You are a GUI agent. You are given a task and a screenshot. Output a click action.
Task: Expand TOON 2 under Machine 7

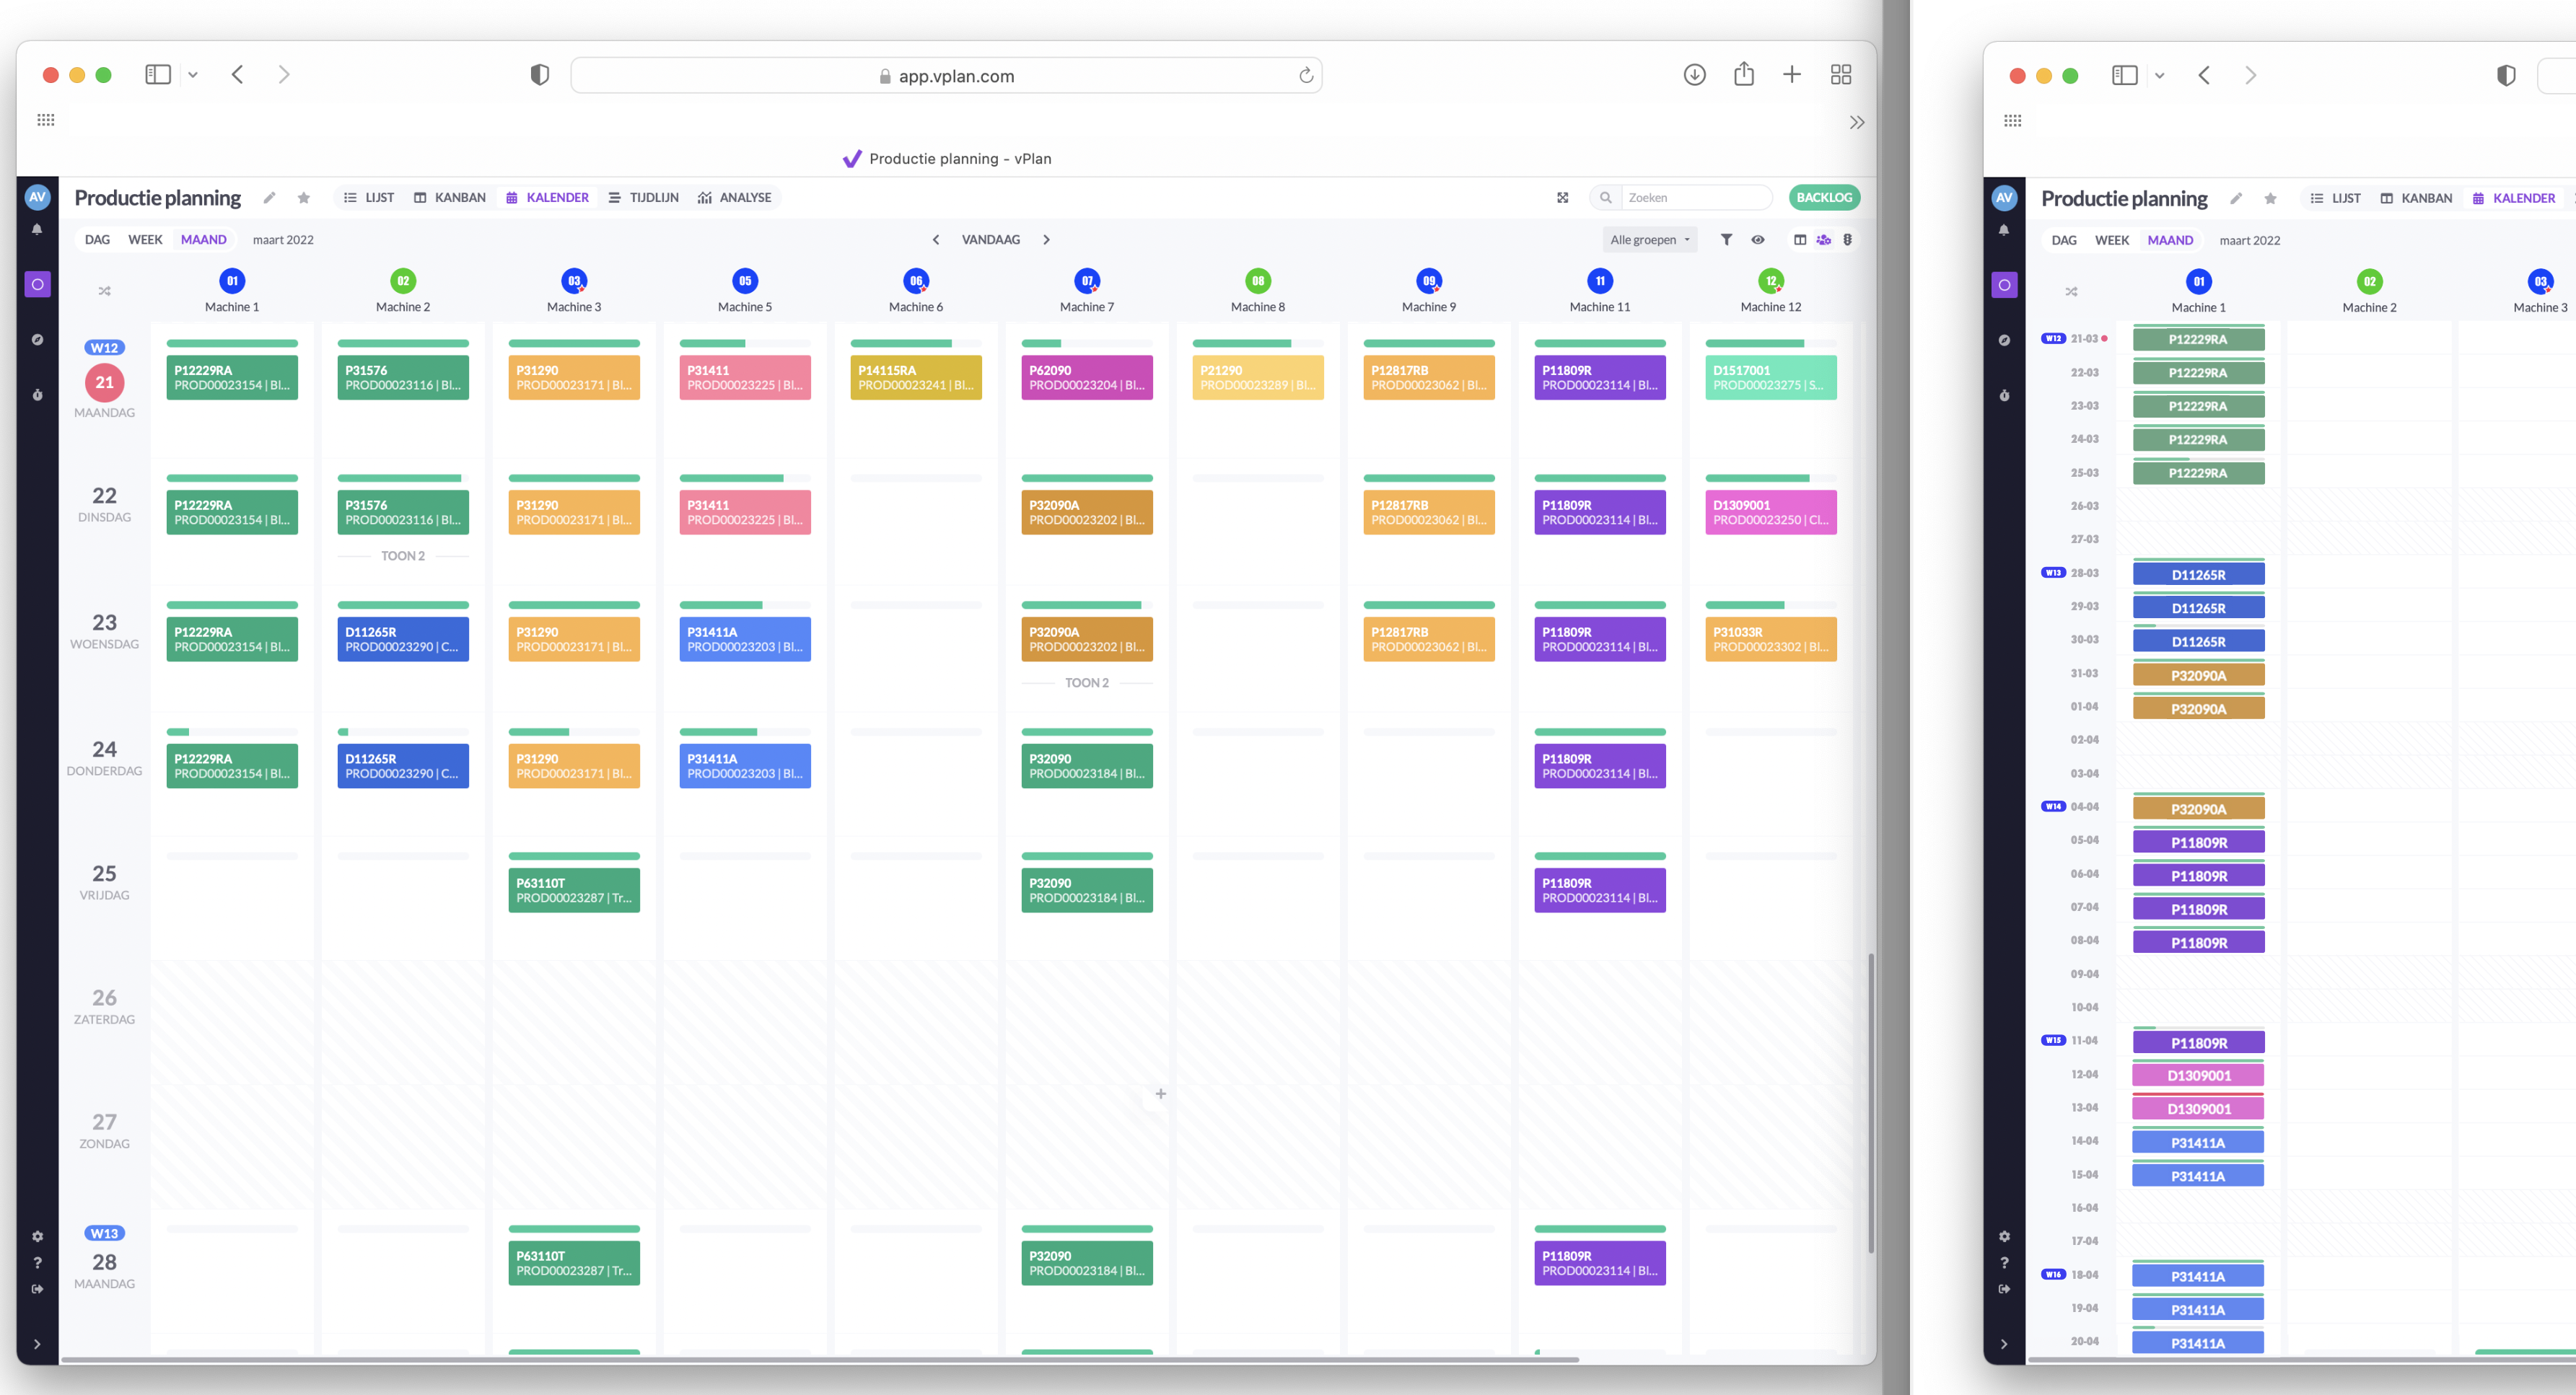(x=1087, y=682)
